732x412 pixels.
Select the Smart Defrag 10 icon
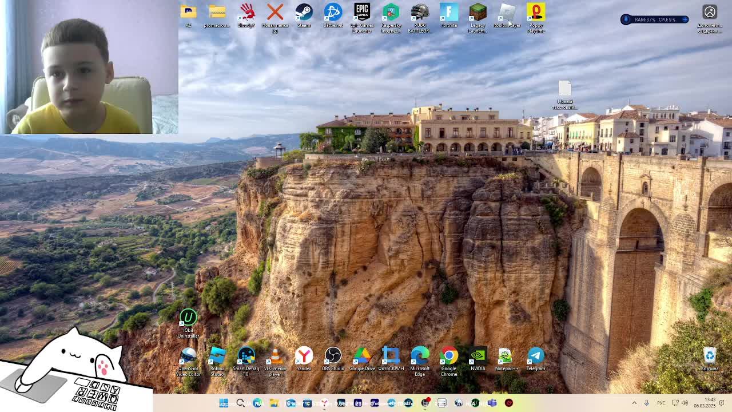(x=246, y=362)
